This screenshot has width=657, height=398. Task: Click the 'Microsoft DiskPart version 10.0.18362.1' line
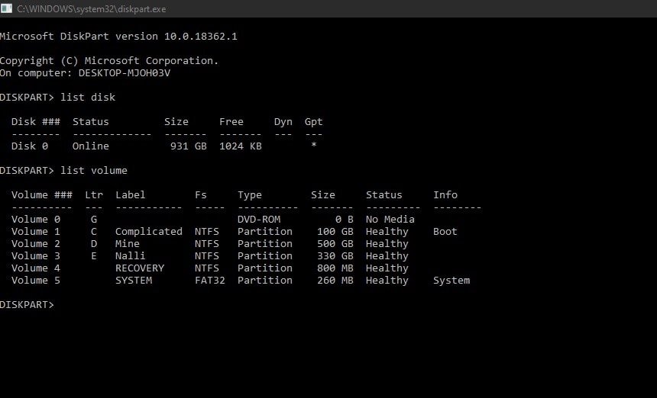point(118,37)
